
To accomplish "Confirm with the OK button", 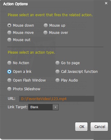I will click(x=81, y=127).
